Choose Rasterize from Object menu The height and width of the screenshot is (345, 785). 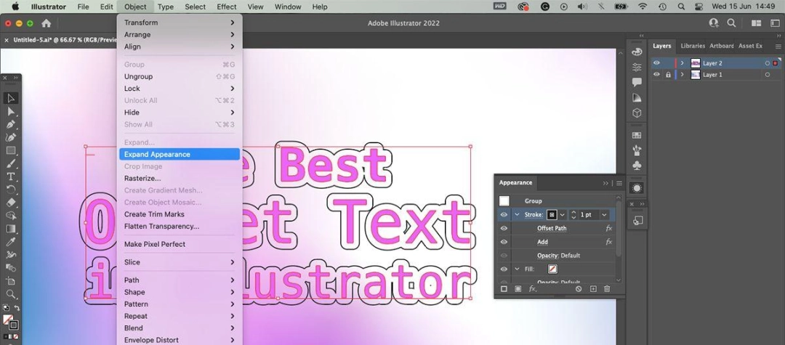pos(180,178)
